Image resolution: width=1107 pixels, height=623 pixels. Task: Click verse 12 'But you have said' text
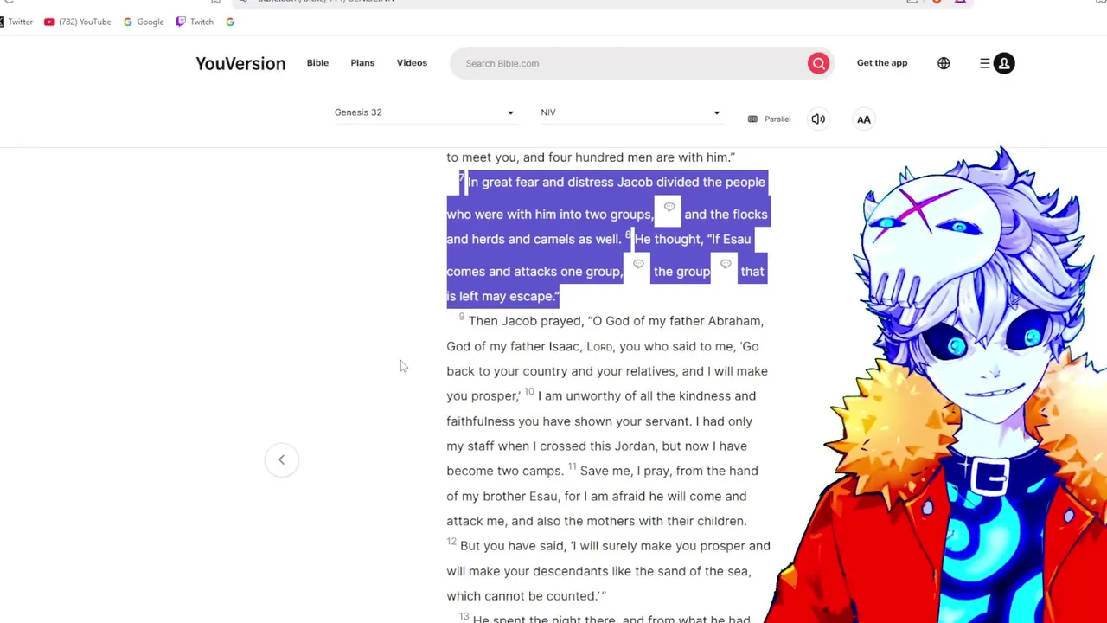(x=512, y=546)
